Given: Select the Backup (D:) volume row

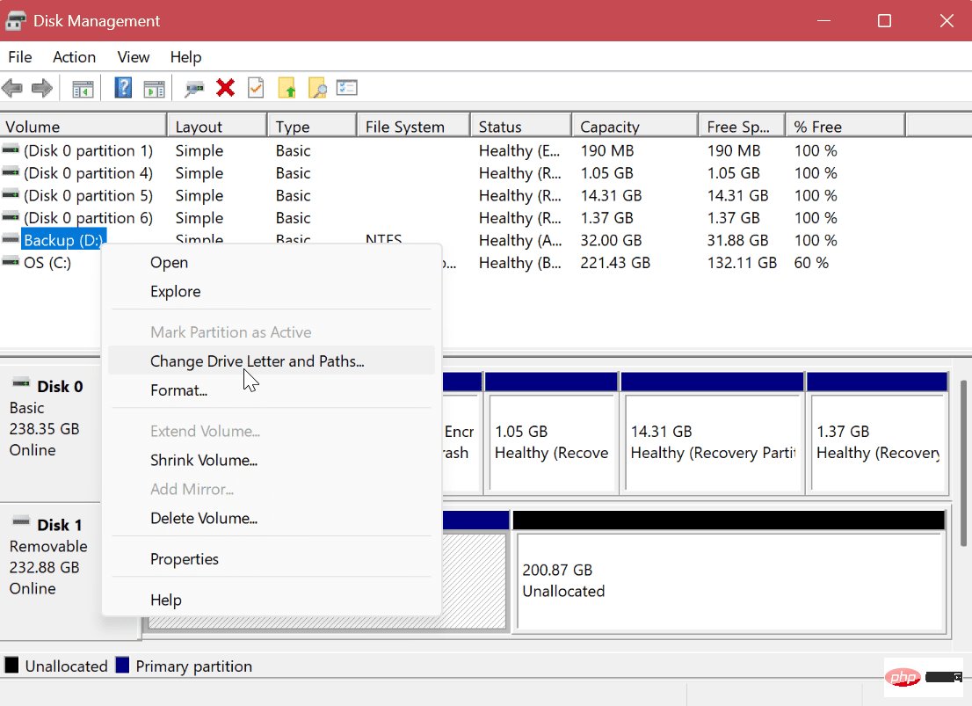Looking at the screenshot, I should click(x=63, y=240).
